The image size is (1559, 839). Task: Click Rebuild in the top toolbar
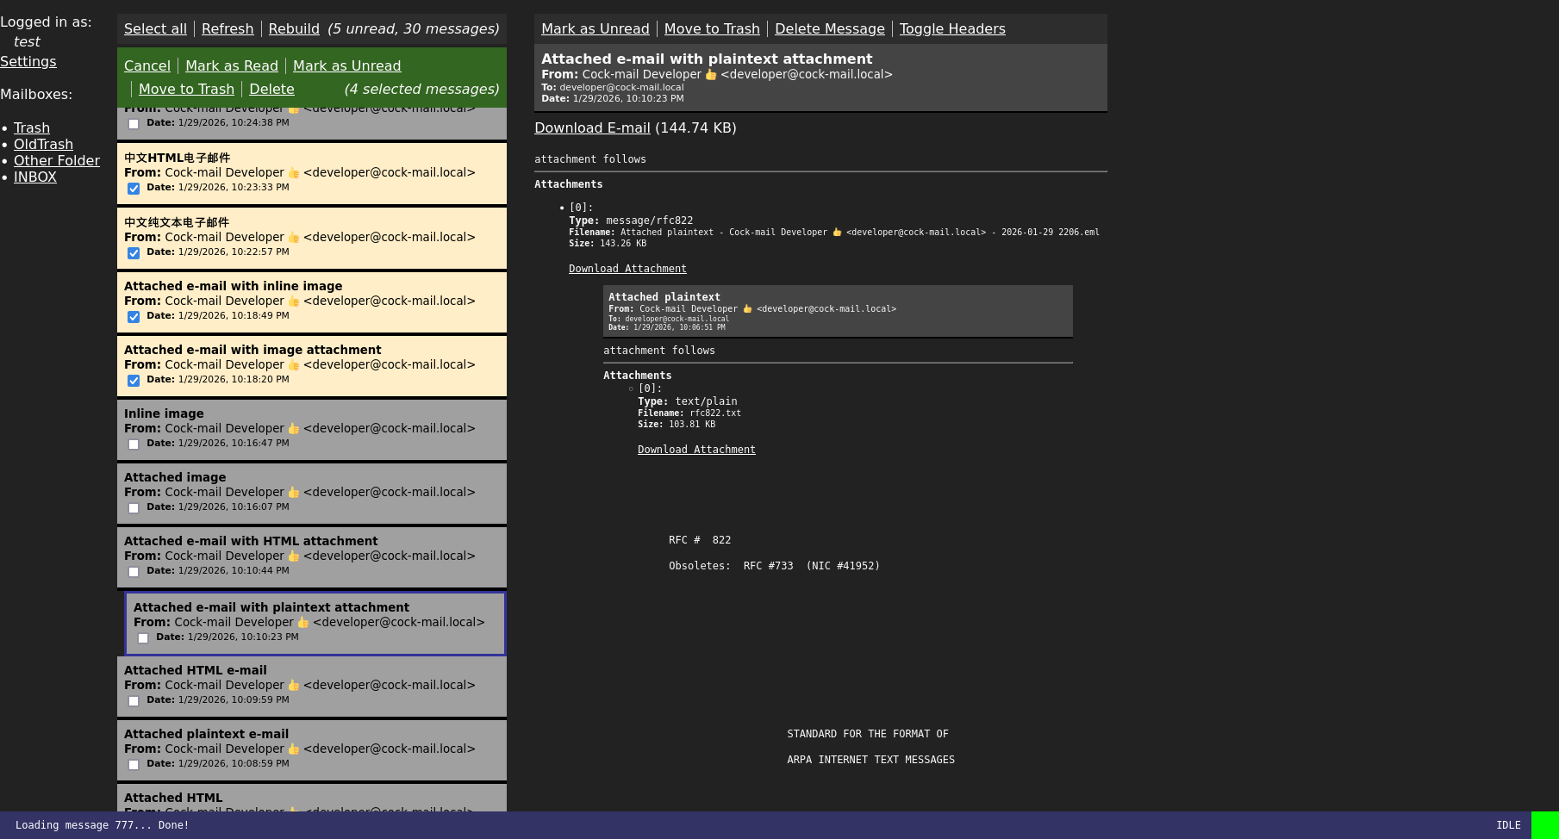294,28
